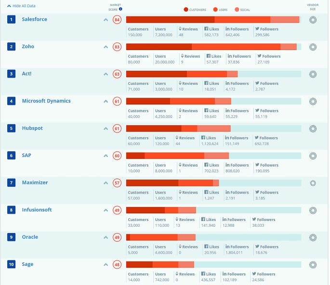Click the Twitter Followers icon in Hubspot row
This screenshot has height=285, width=330.
tap(257, 138)
